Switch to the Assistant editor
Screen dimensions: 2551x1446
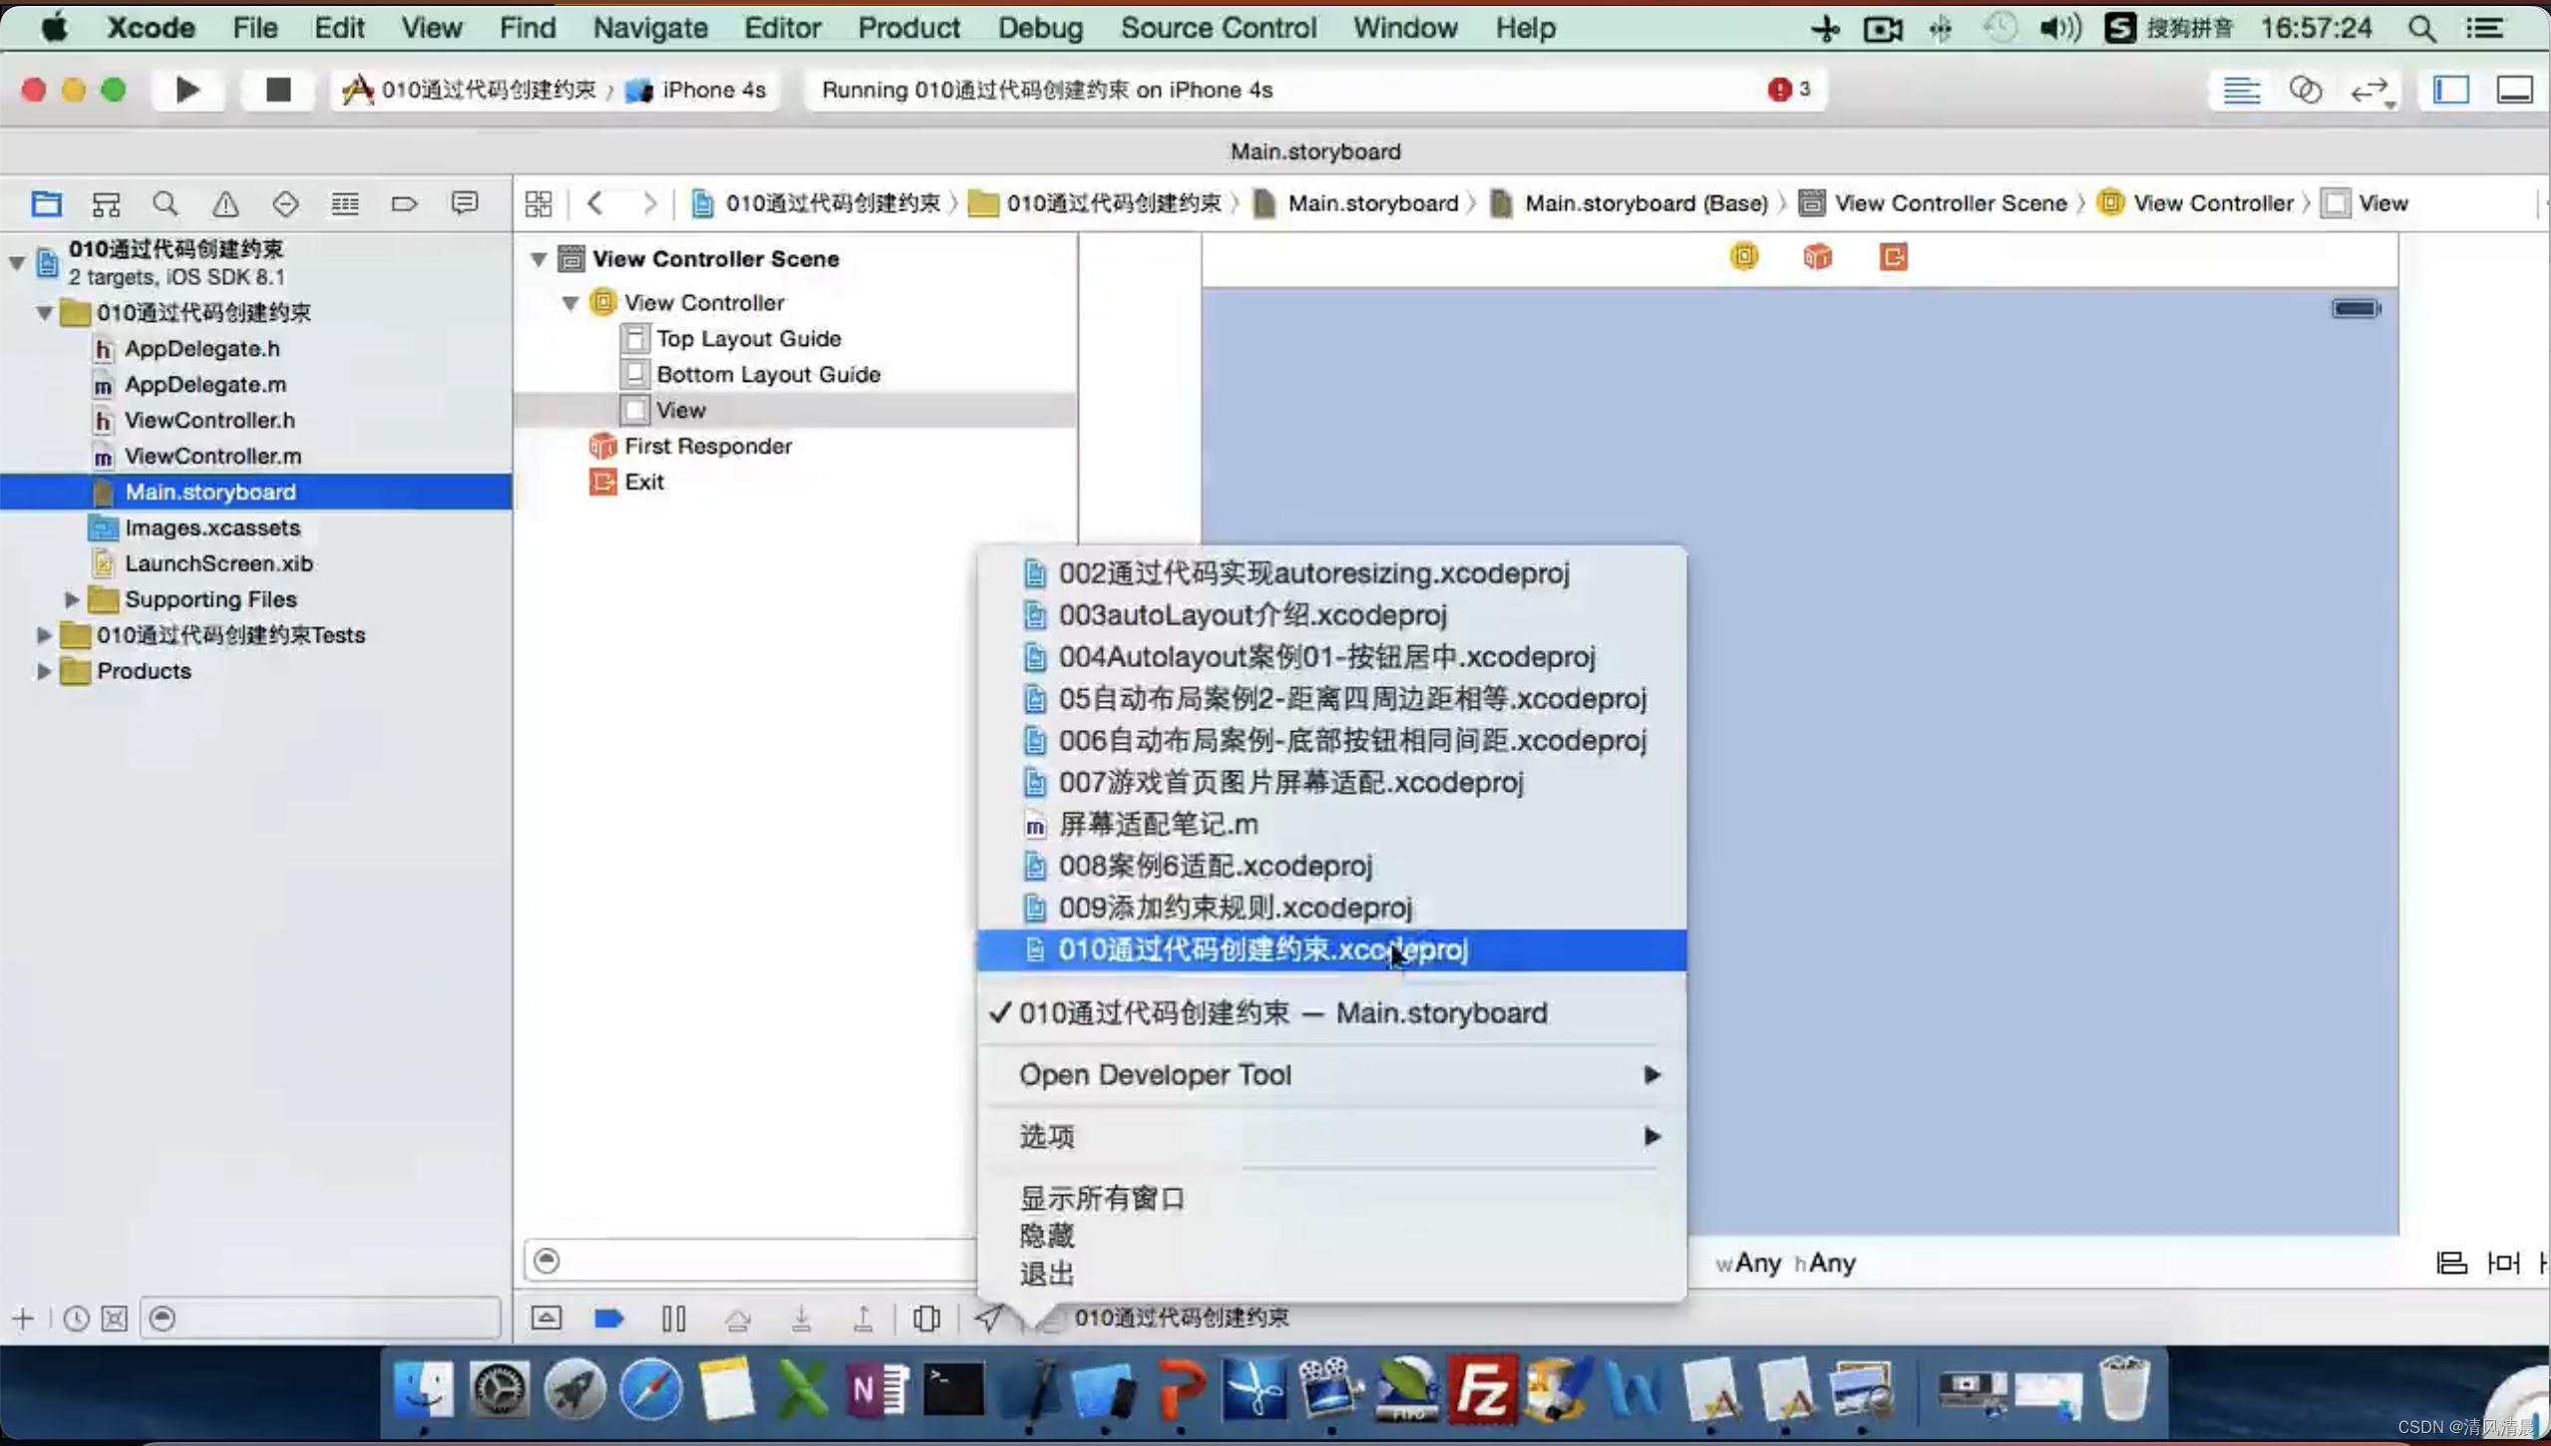(2306, 90)
